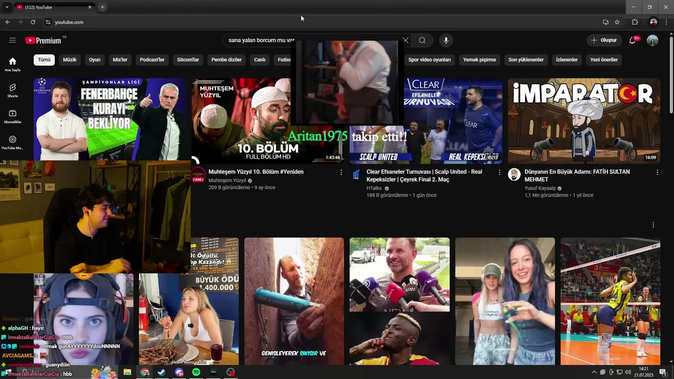This screenshot has height=379, width=674.
Task: Open the volleyball Shorts thumbnail
Action: (x=610, y=301)
